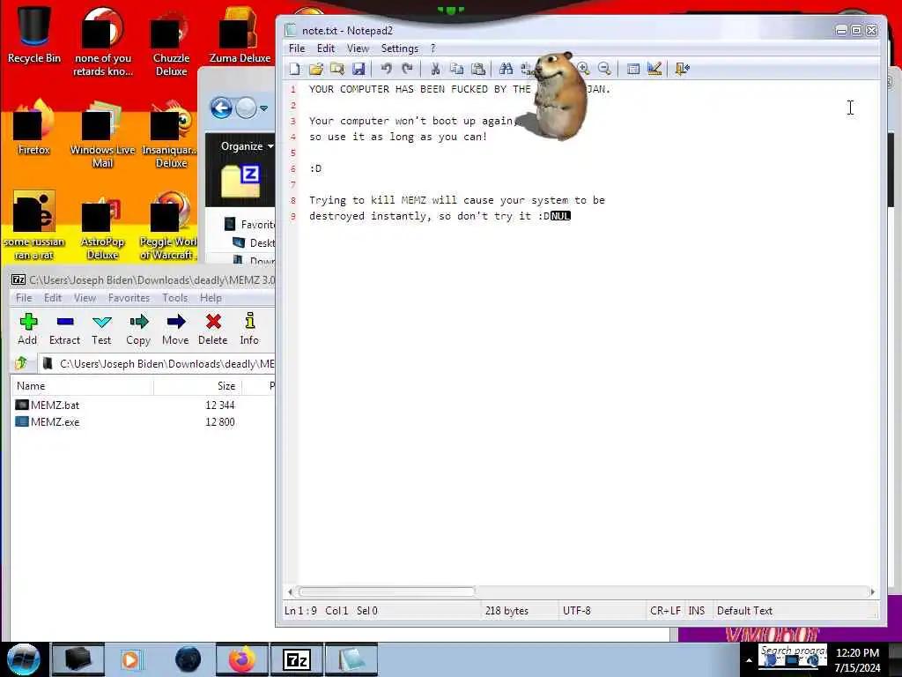The height and width of the screenshot is (677, 902).
Task: Click the green Add button in 7-Zip
Action: point(27,330)
